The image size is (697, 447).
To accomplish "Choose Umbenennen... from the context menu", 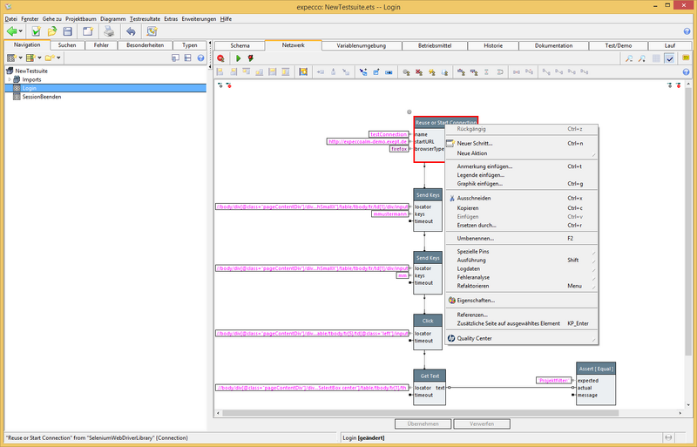I will pos(475,238).
